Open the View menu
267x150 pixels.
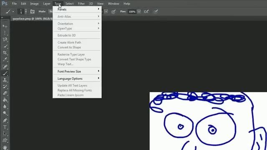[x=100, y=4]
